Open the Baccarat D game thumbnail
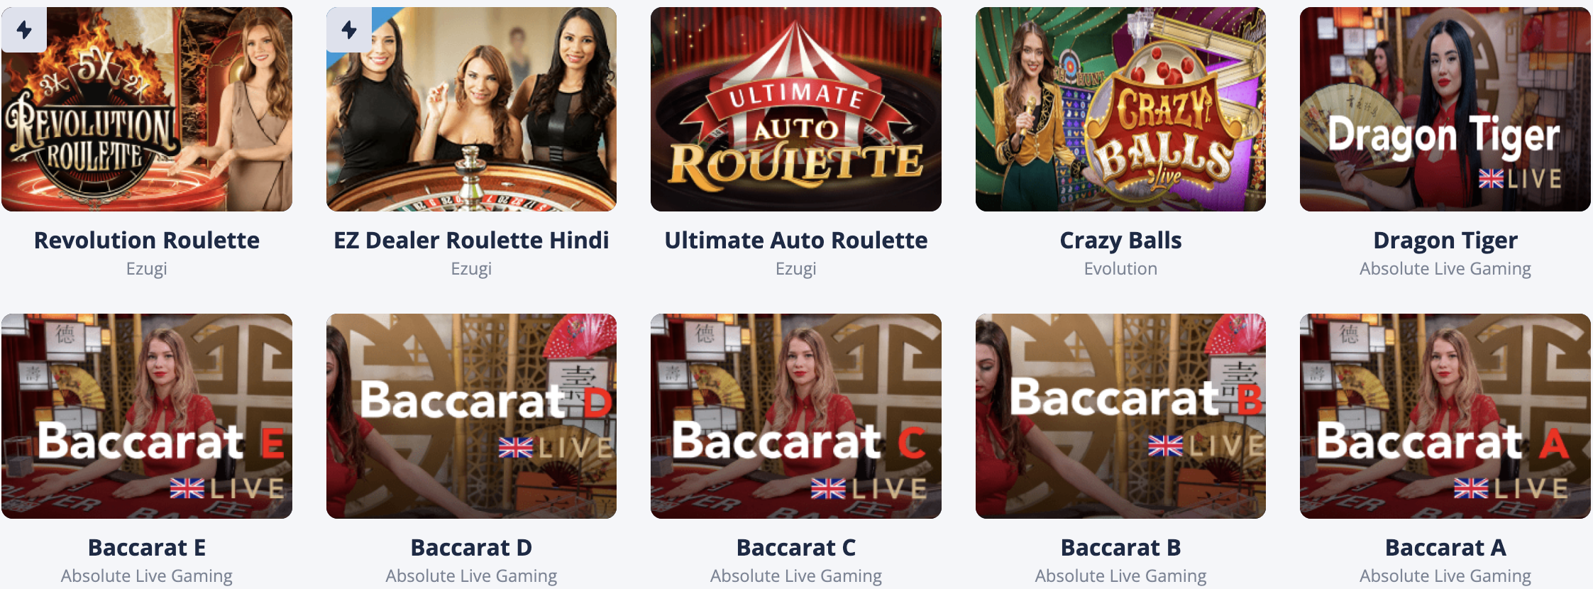Viewport: 1593px width, 589px height. 471,416
